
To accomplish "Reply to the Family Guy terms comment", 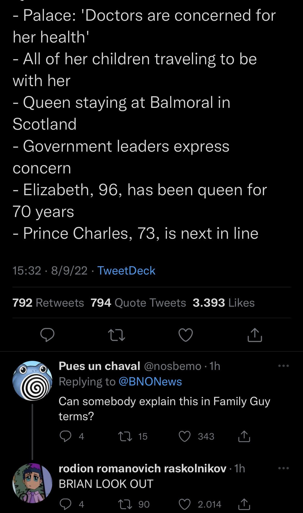I will pyautogui.click(x=65, y=436).
